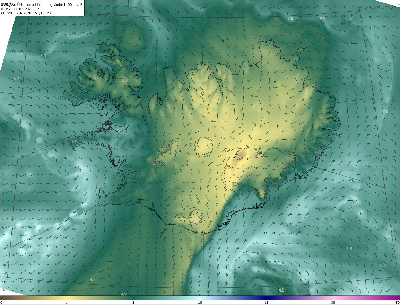Click the 10 tick on the color scale
The height and width of the screenshot is (305, 400).
coord(200,303)
